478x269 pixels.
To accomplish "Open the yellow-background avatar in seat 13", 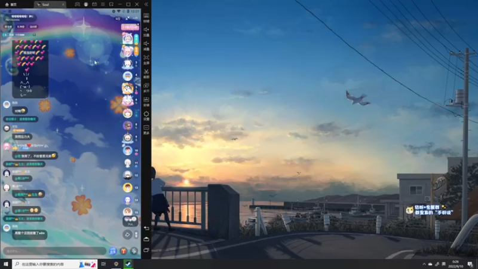I will (x=127, y=188).
